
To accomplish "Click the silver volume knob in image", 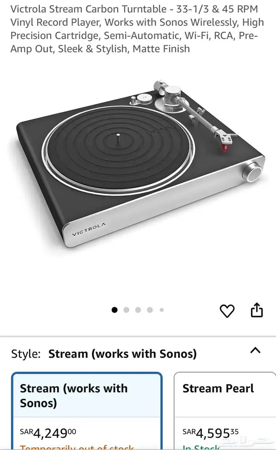I will click(x=252, y=172).
